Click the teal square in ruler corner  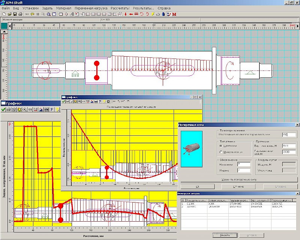4,26
